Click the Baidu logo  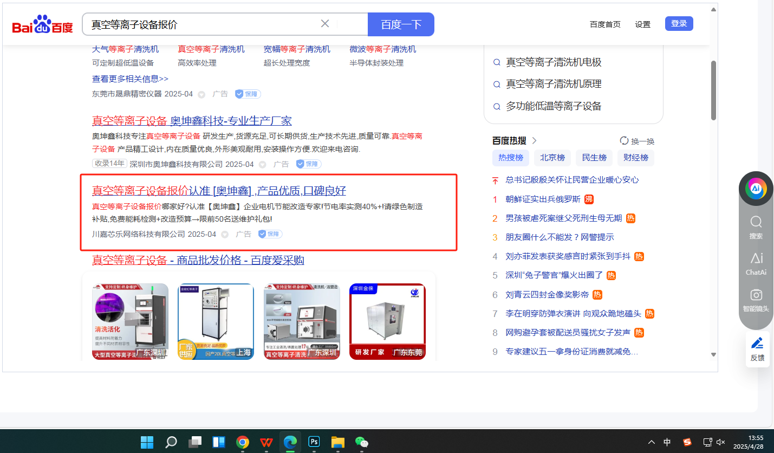pyautogui.click(x=42, y=24)
